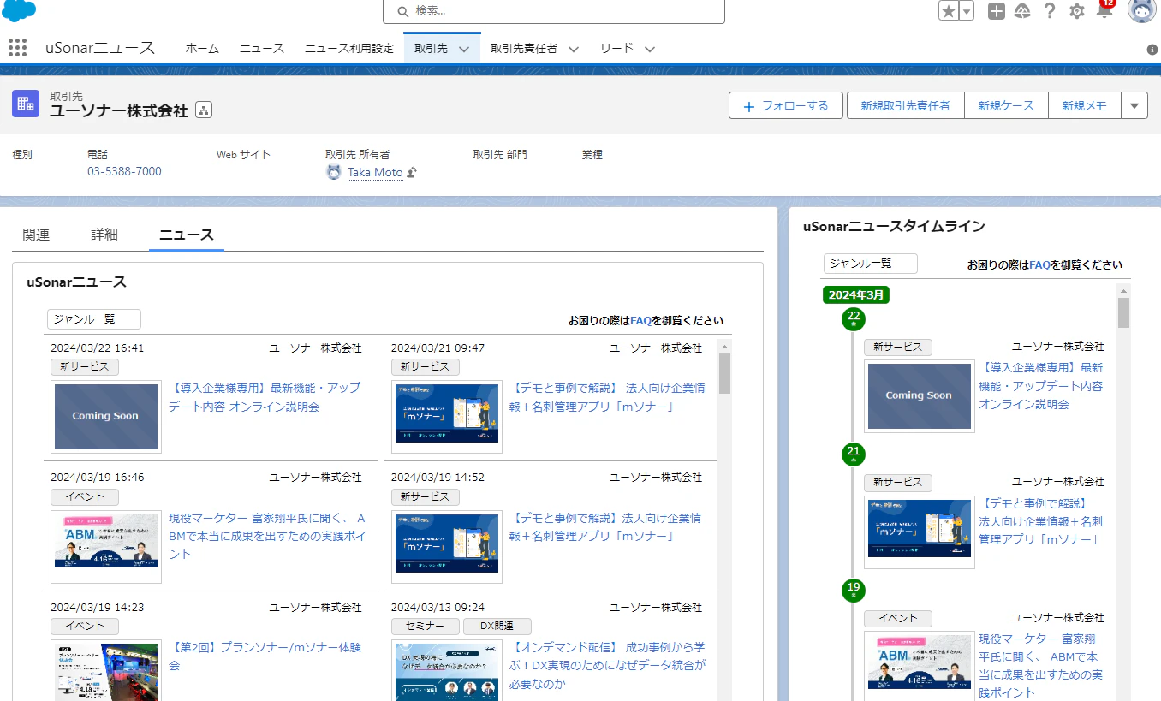Screen dimensions: 1161x701
Task: Open the setup gear icon
Action: click(x=1077, y=11)
